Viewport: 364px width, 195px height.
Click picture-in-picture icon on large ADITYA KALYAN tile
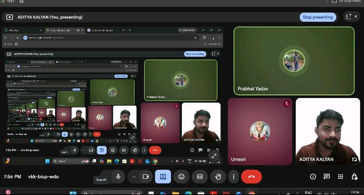click(354, 160)
